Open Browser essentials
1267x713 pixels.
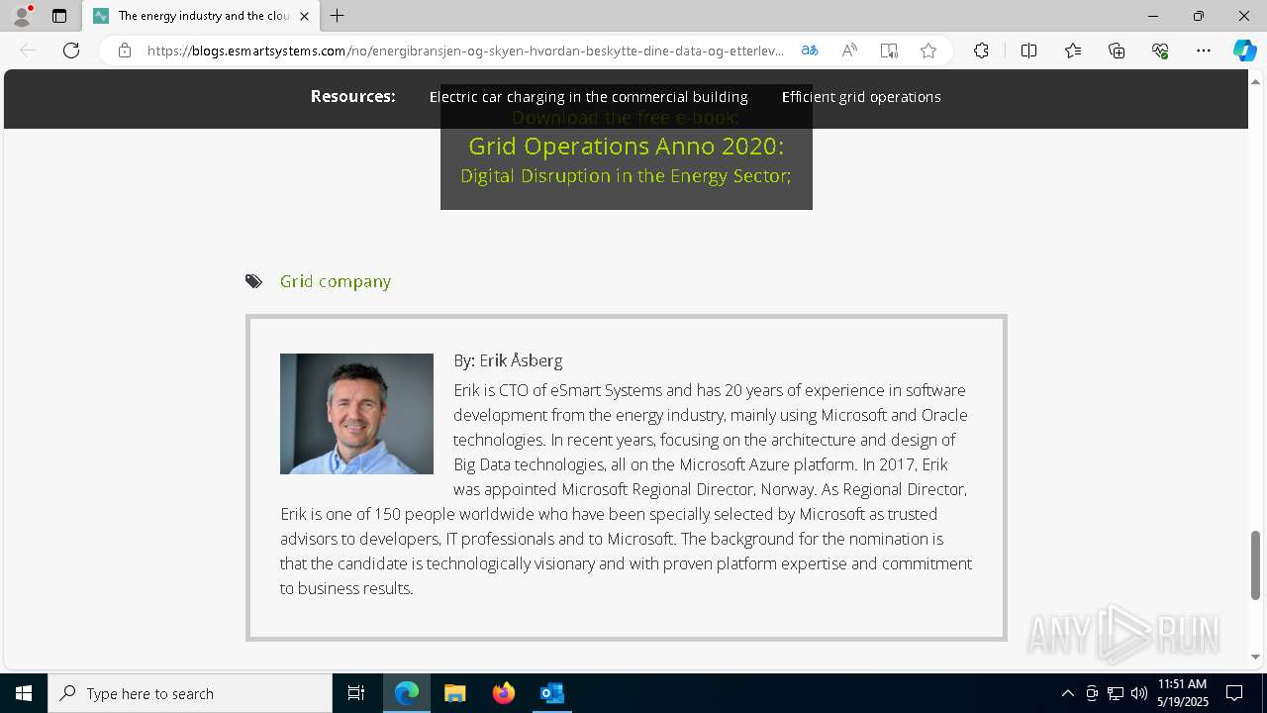click(1160, 51)
